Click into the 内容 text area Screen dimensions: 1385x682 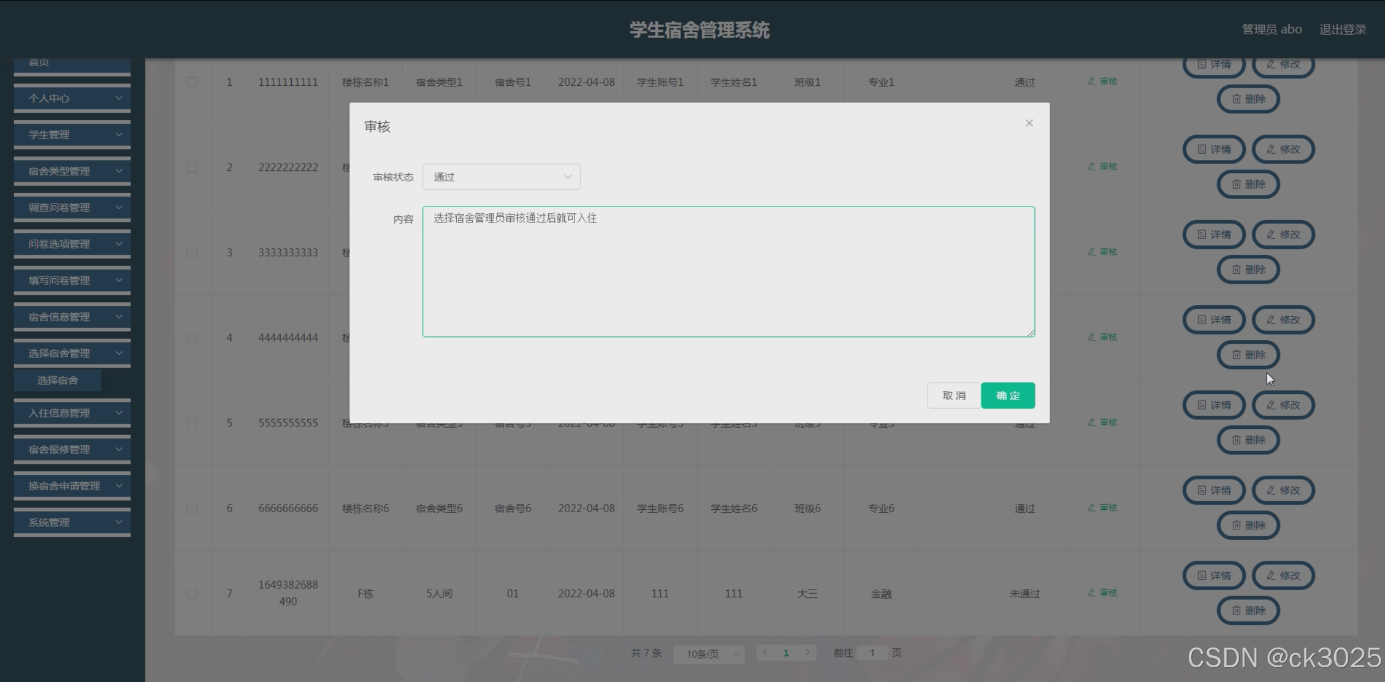tap(728, 271)
